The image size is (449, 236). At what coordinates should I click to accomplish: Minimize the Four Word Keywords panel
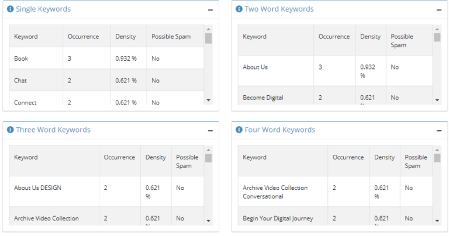438,130
